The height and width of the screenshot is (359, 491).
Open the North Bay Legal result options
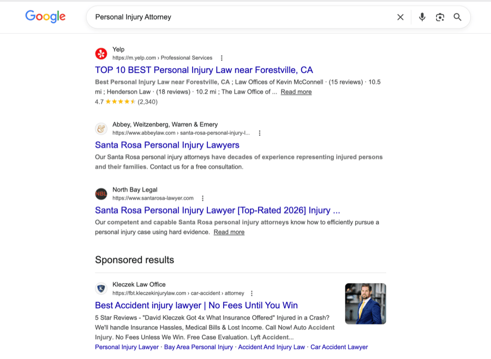[203, 198]
